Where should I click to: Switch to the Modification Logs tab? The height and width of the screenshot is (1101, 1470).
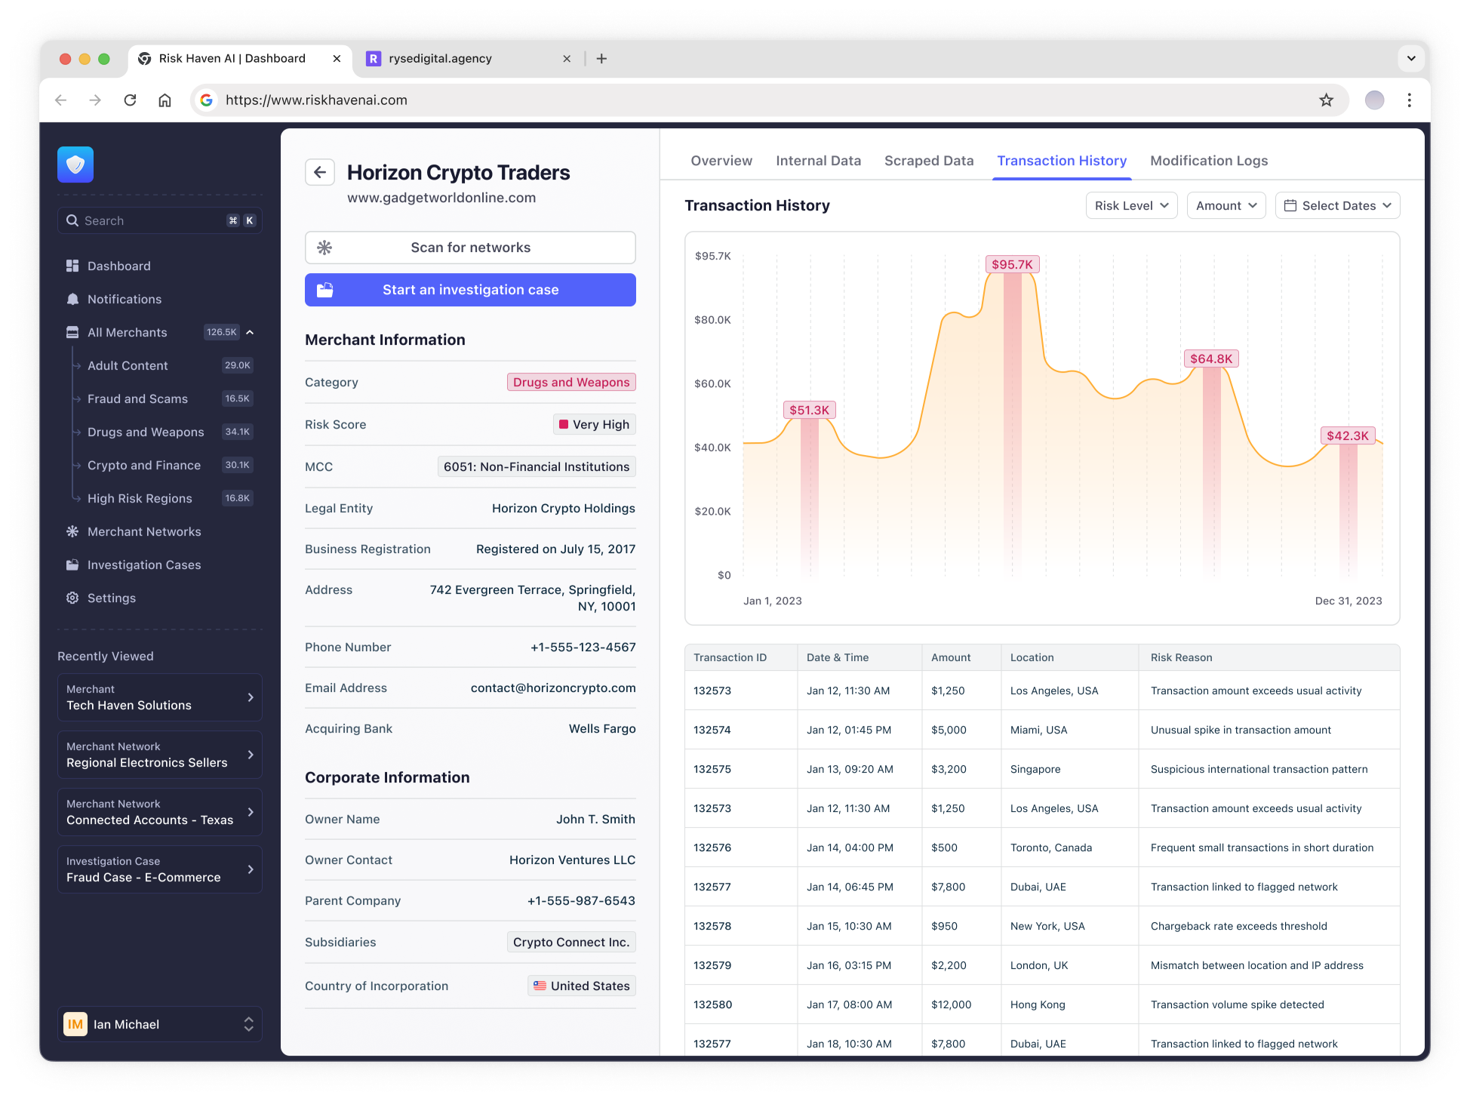[1208, 161]
